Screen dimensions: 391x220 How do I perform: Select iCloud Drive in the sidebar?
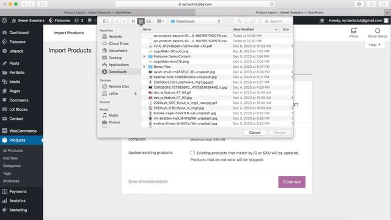click(119, 43)
